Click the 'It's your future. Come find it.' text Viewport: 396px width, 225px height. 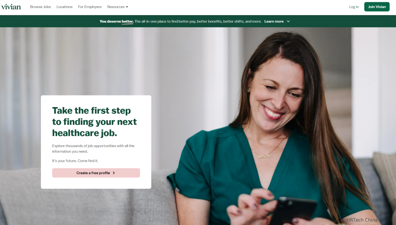point(75,161)
